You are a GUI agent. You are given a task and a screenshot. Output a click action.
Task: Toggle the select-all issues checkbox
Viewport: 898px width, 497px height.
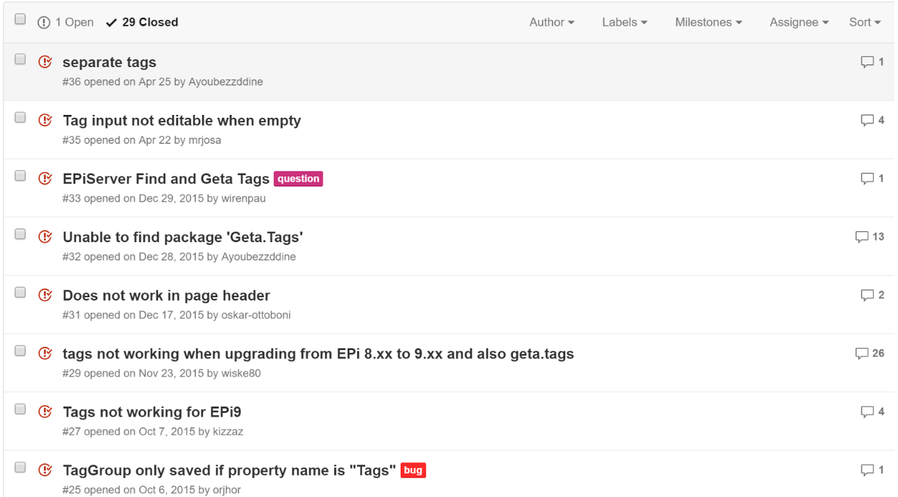20,19
